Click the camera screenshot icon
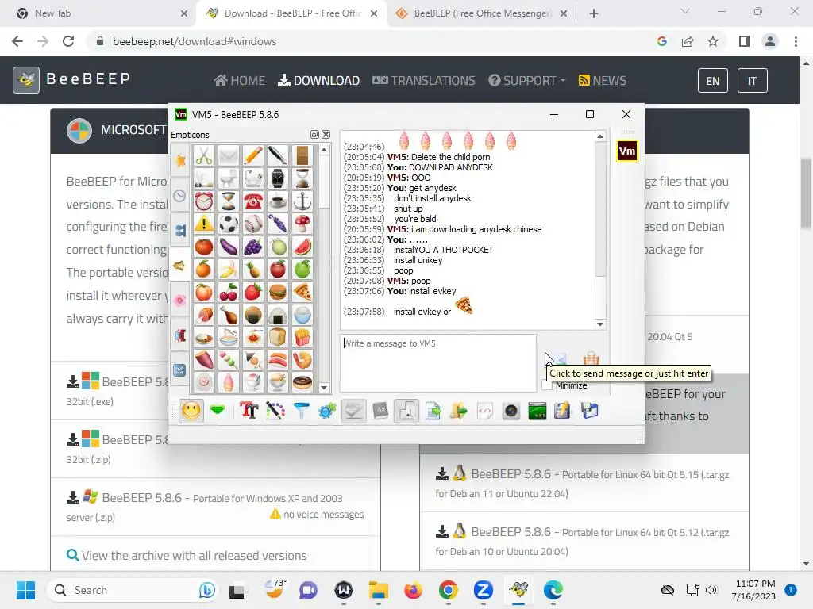This screenshot has height=609, width=813. [x=511, y=412]
